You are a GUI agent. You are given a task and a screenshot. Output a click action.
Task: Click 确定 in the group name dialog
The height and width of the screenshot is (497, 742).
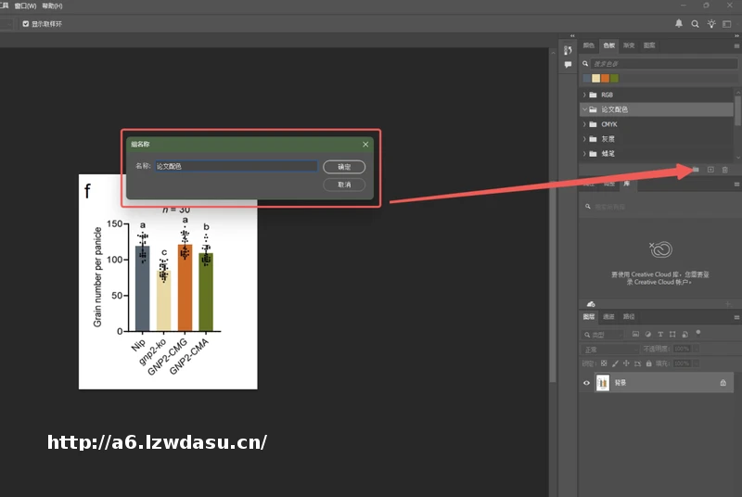344,167
